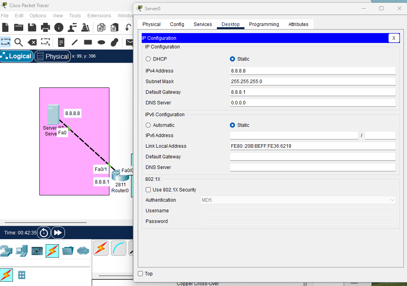
Task: Click the Subnet Mask field
Action: point(313,81)
